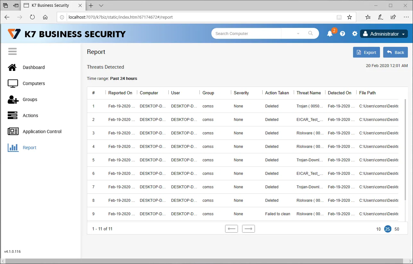Open the browser more options menu
The width and height of the screenshot is (413, 264).
point(406,17)
